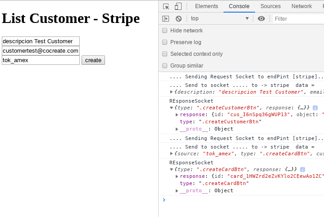This screenshot has height=217, width=324.
Task: Click the info badge beside createCustomerBtn object
Action: click(315, 108)
